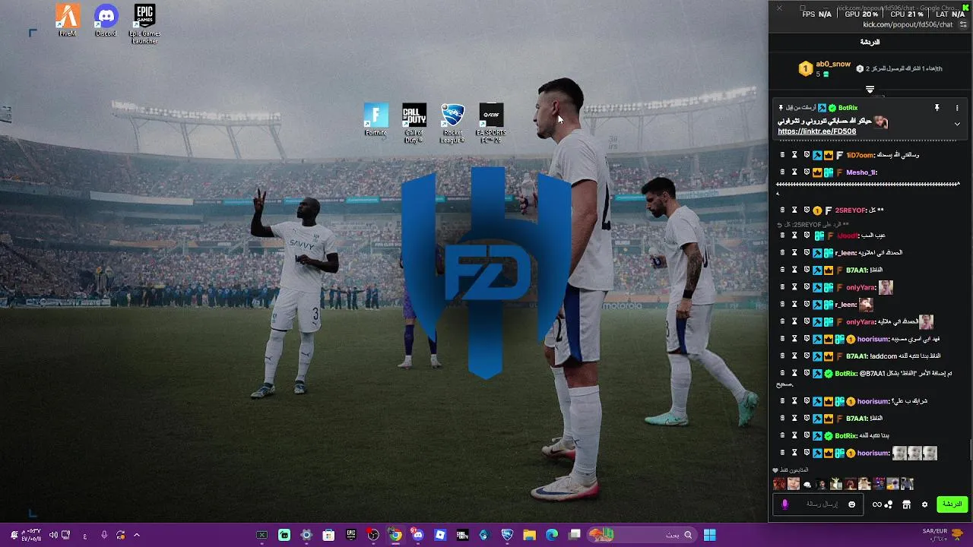973x547 pixels.
Task: Open Xbox app from the taskbar
Action: click(261, 535)
